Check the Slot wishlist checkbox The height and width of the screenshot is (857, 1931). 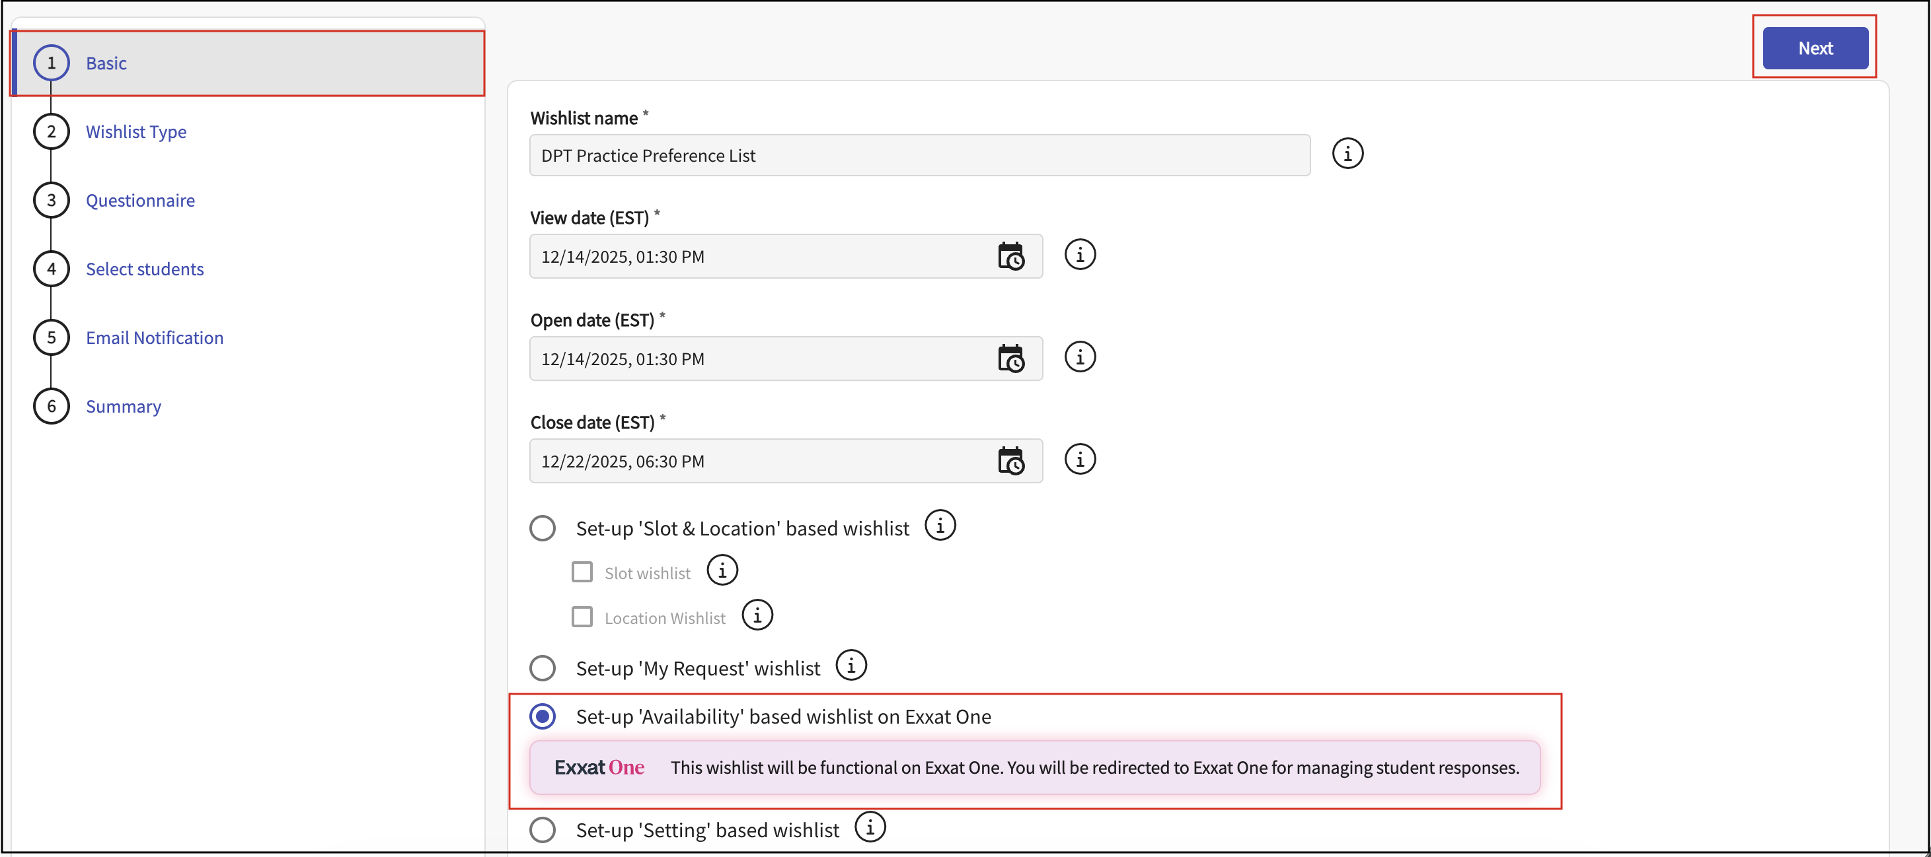(582, 572)
